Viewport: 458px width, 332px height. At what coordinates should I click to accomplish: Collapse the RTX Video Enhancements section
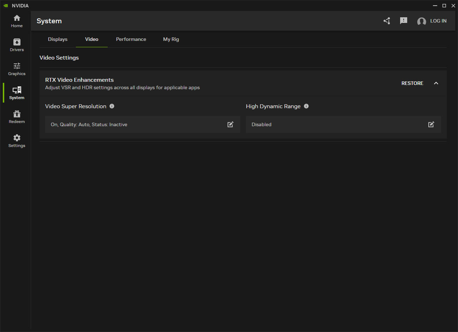(x=436, y=83)
